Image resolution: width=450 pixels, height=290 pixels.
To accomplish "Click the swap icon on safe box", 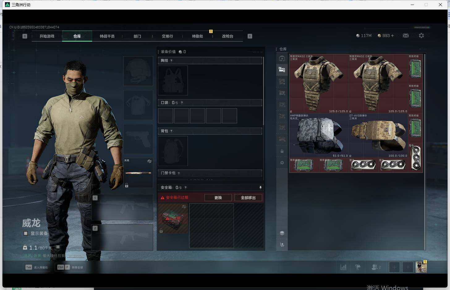I will 184,207.
